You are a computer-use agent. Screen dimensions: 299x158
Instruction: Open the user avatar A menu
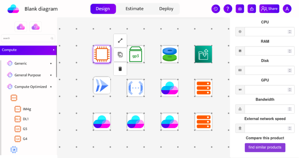(x=287, y=9)
